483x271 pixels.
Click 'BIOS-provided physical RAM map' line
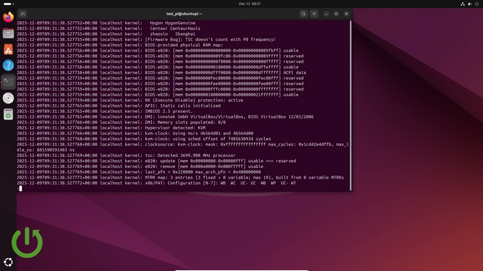(x=120, y=45)
